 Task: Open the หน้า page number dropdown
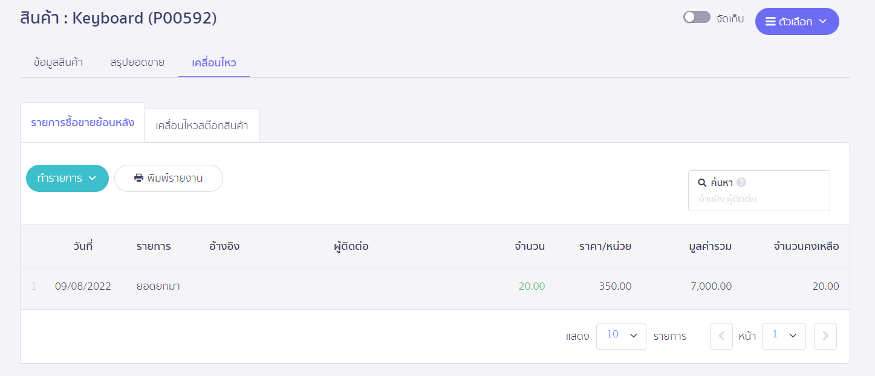[784, 336]
